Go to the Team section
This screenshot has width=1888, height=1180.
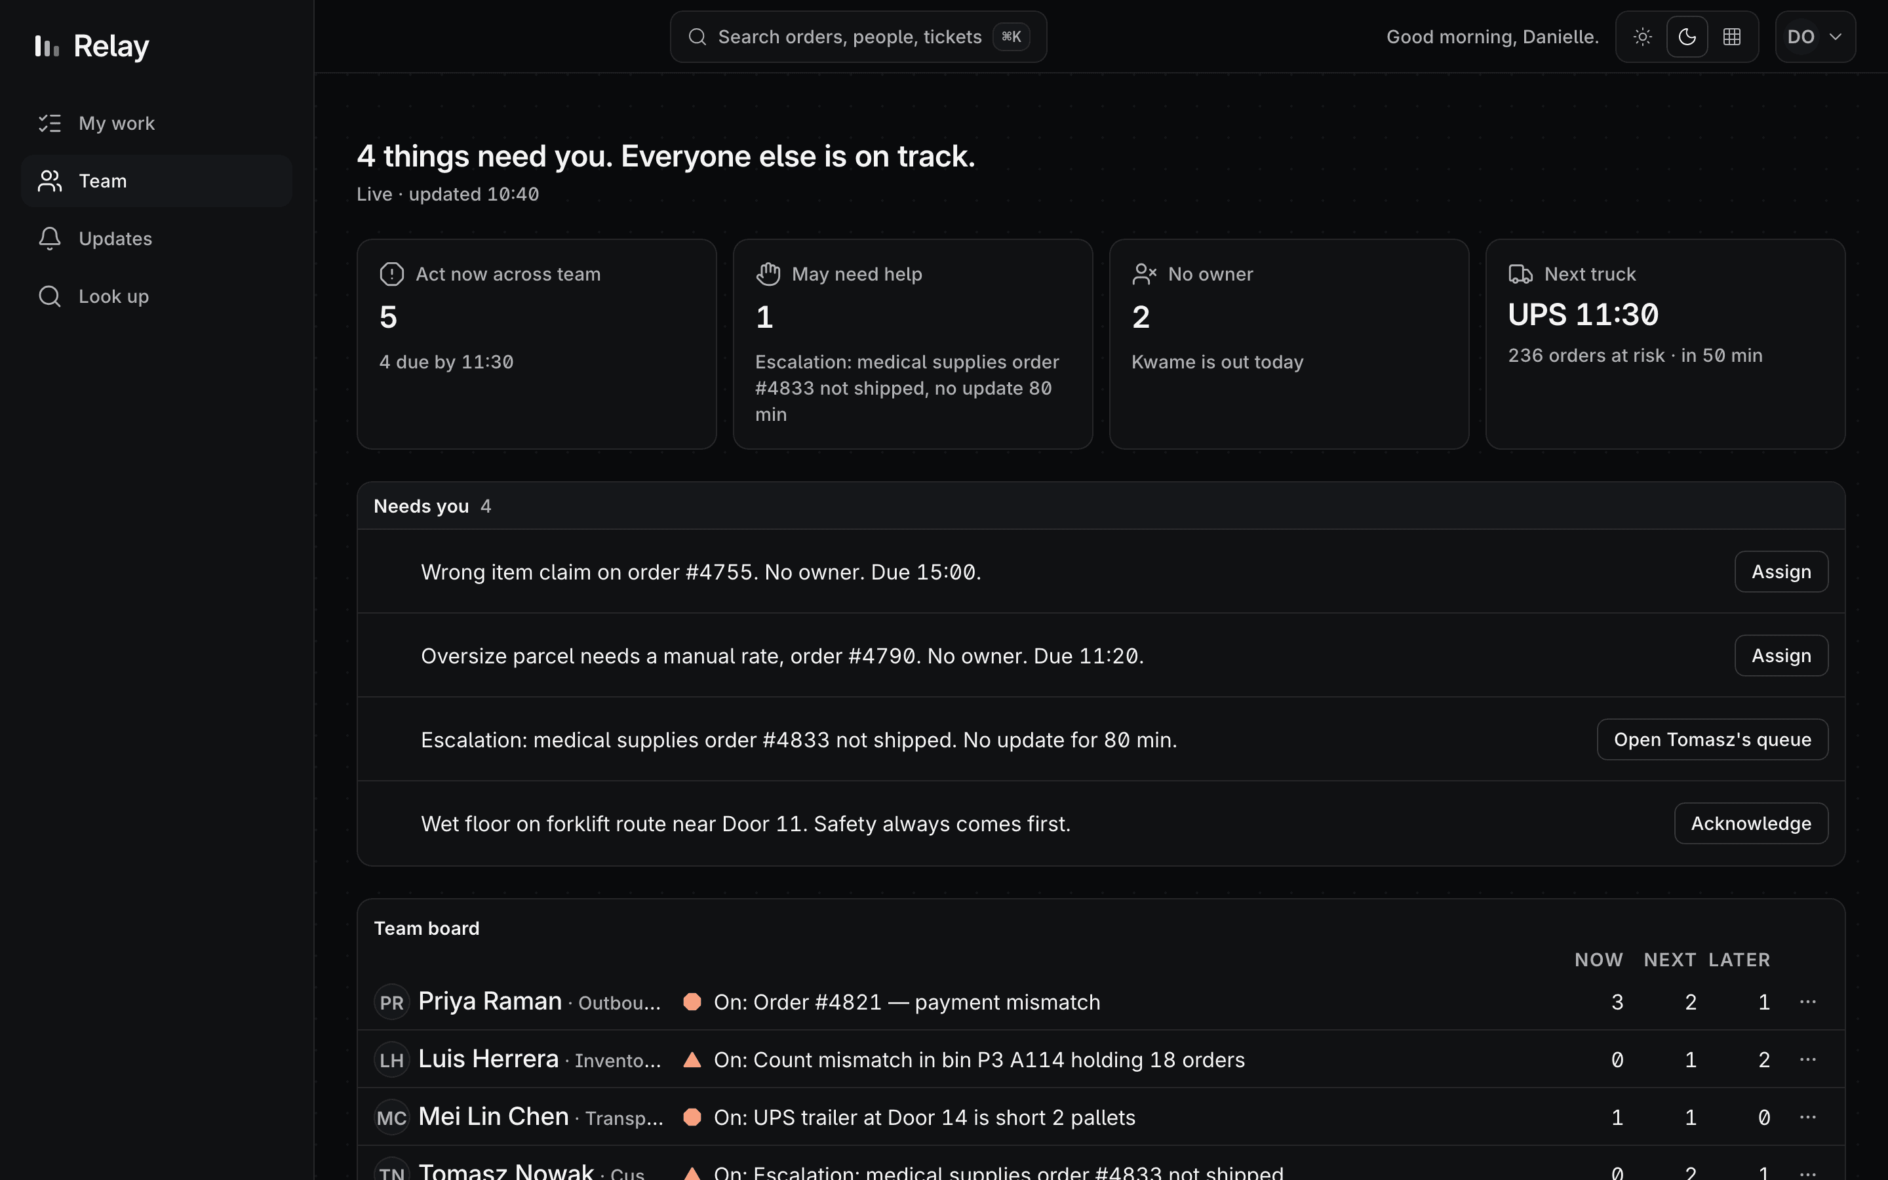156,181
